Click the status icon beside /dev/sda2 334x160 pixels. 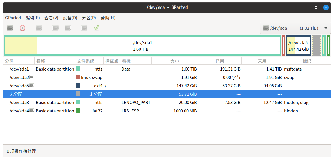32,77
